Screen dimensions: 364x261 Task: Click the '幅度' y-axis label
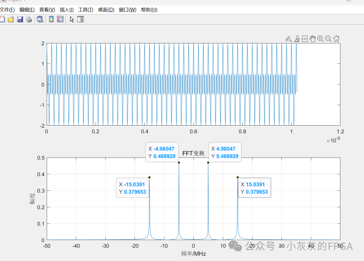coord(32,199)
